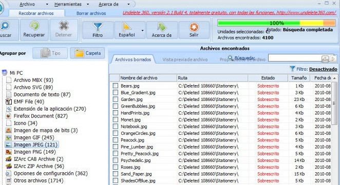Click Opciones de configuración (362) icon
Viewport: 340px width, 185px height.
[9, 173]
